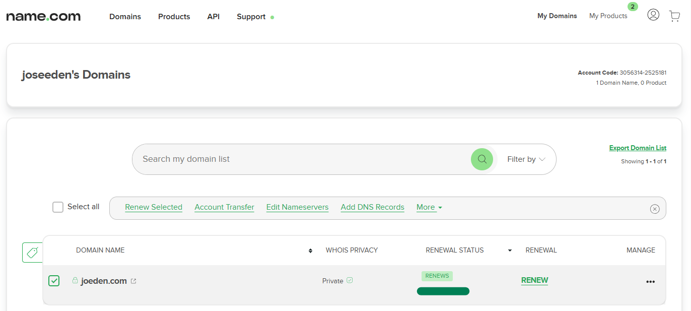Go to My Products in header
Screen dimensions: 691x311
click(x=608, y=16)
